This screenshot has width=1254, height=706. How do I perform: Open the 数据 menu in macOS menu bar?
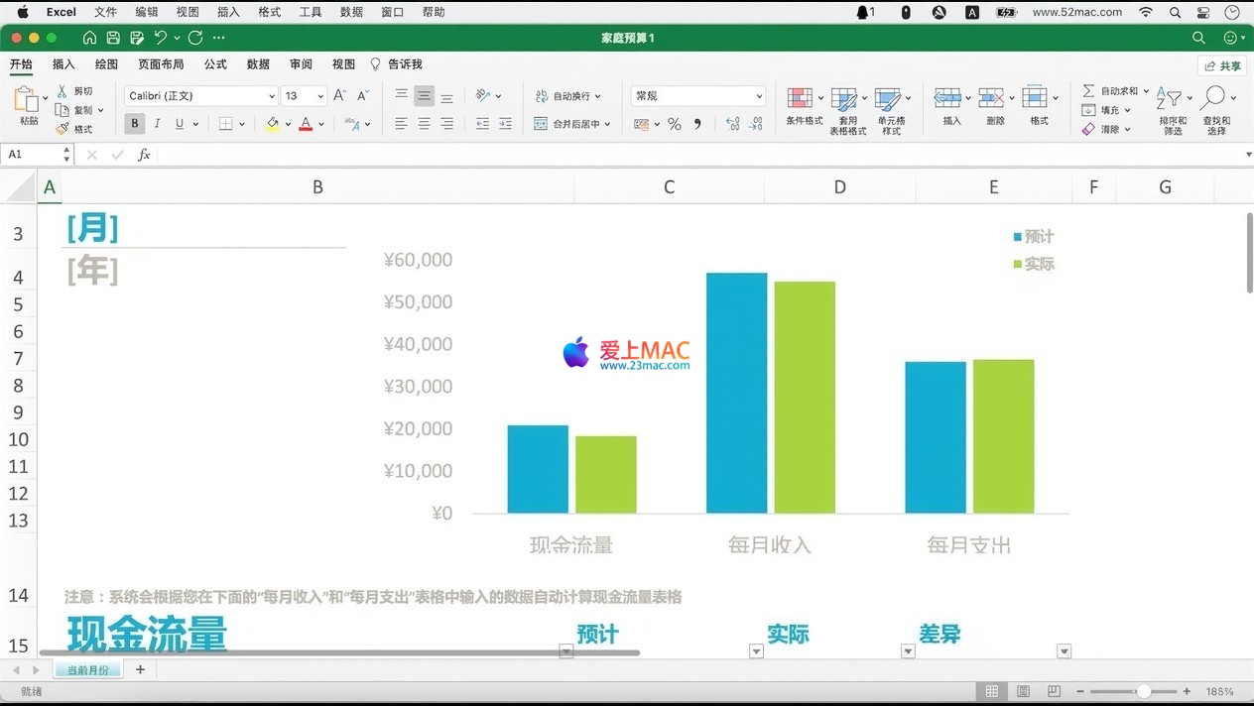point(351,12)
